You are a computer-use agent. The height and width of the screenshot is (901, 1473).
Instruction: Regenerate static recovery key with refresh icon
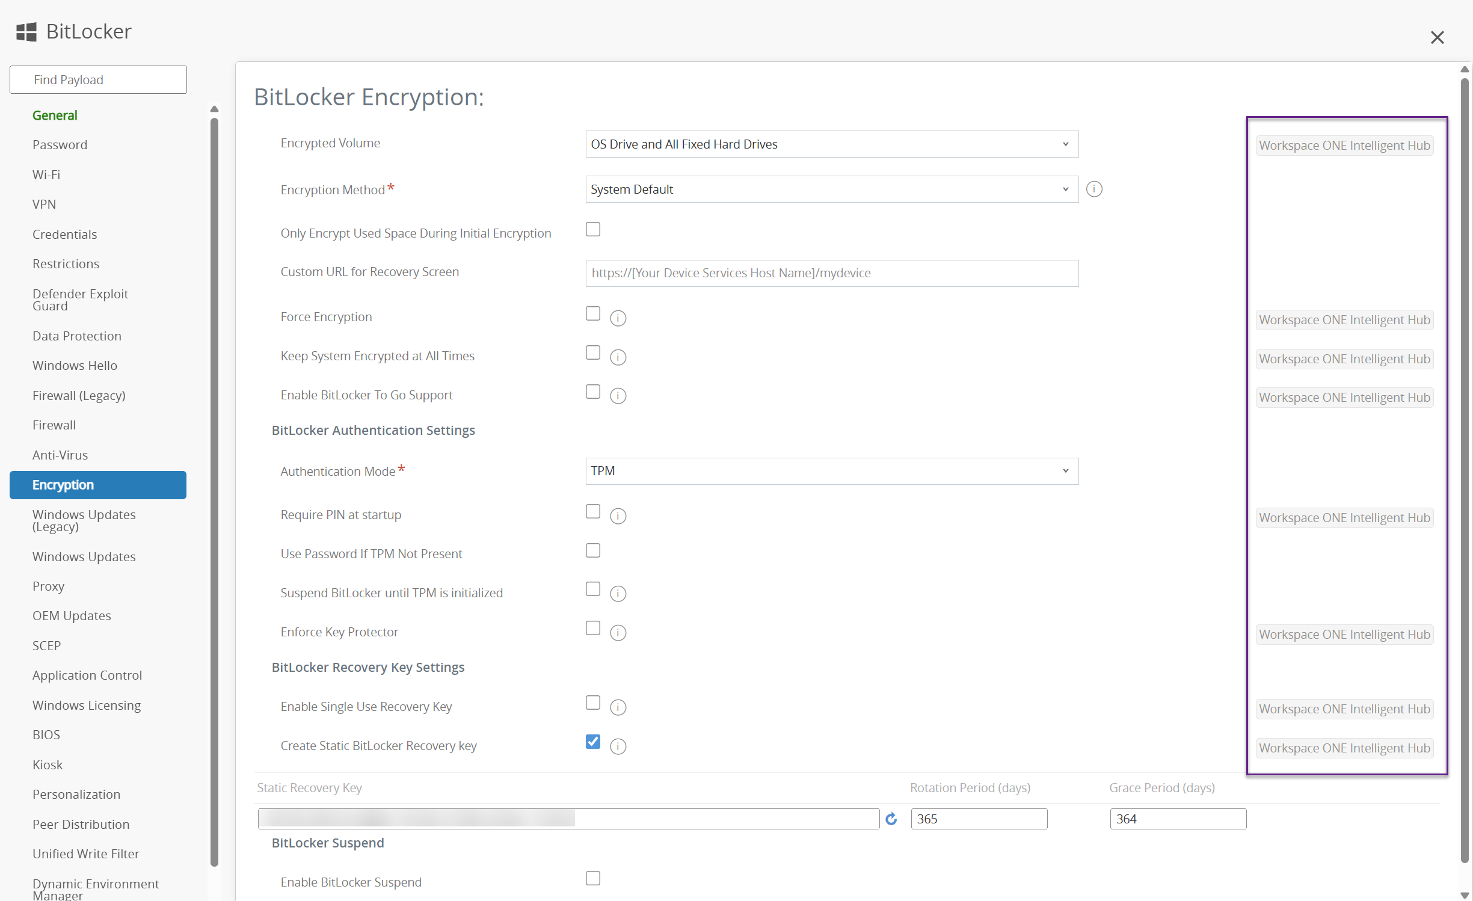pyautogui.click(x=891, y=819)
